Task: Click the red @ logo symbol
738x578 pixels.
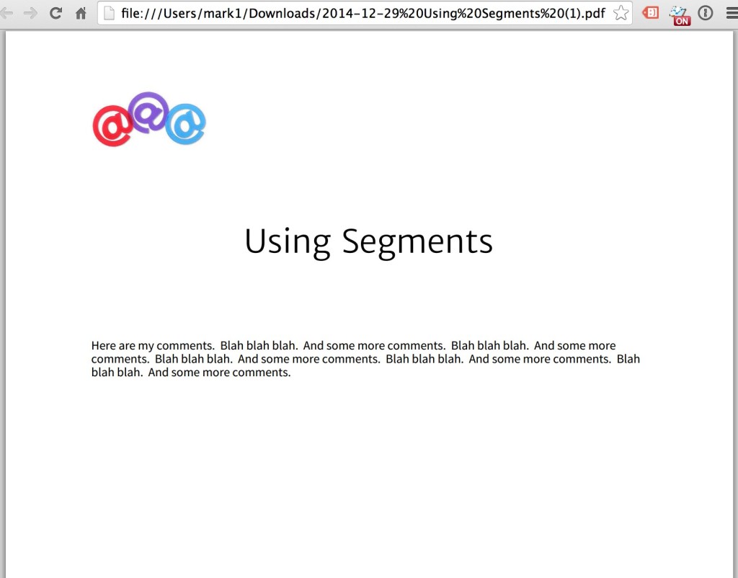Action: point(112,126)
